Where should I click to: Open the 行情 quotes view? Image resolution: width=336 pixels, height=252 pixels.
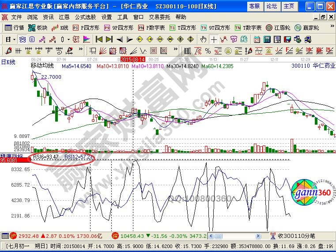(x=14, y=28)
